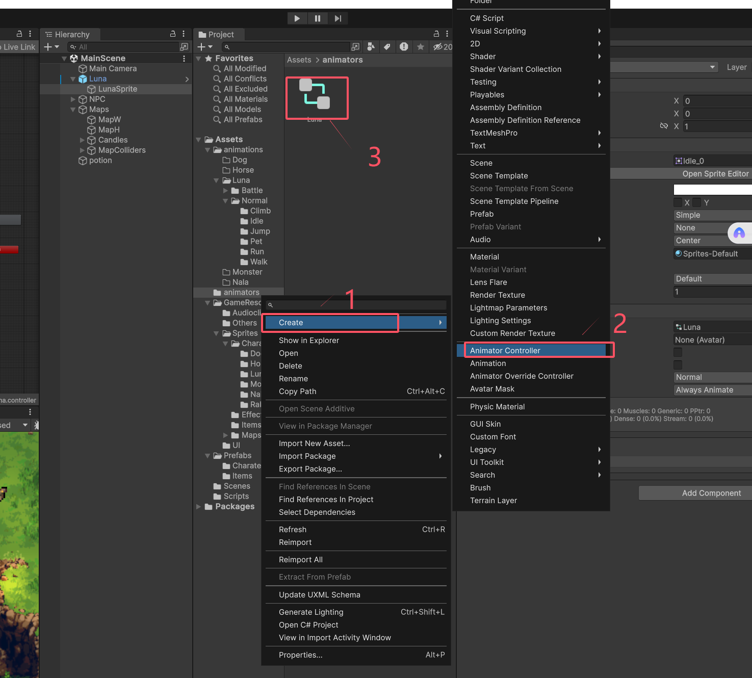752x678 pixels.
Task: Click the Search by Label tag icon
Action: (x=387, y=47)
